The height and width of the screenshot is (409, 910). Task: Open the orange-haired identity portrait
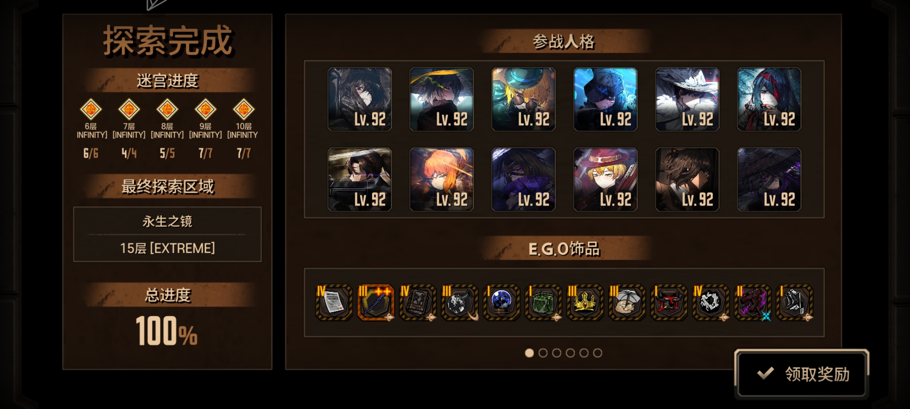[442, 180]
